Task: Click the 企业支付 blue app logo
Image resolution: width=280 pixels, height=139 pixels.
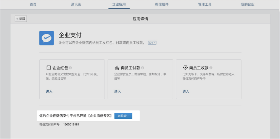Action: 47,38
